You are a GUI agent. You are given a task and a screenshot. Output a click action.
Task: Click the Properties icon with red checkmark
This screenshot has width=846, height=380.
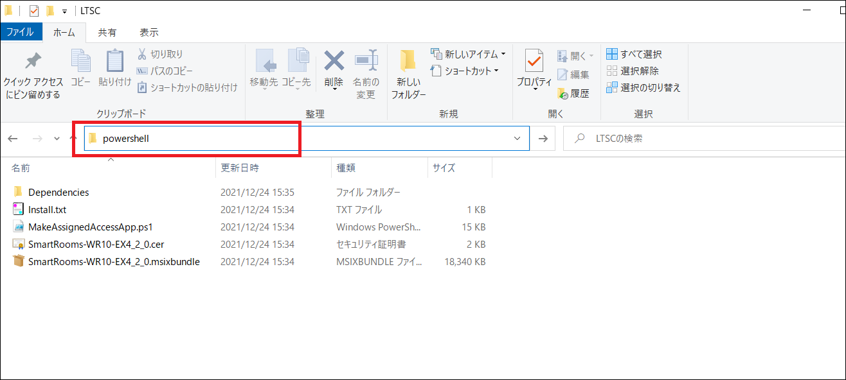coord(534,62)
